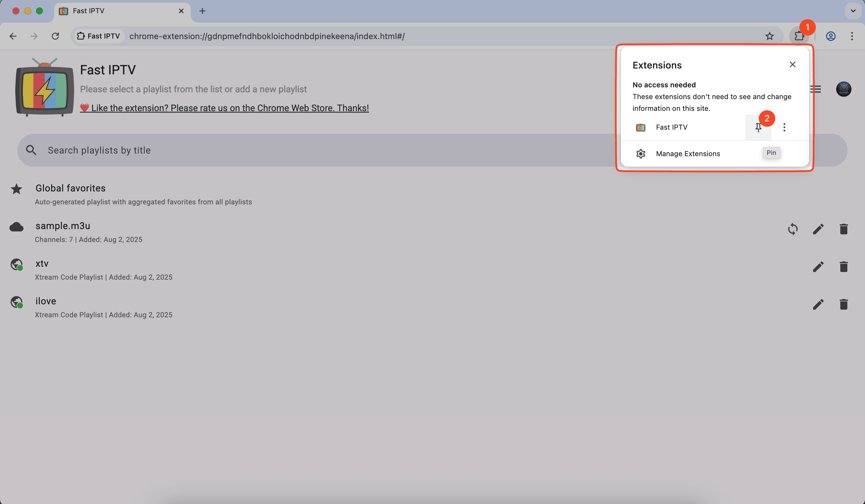This screenshot has width=865, height=504.
Task: Select Fast IPTV in the Extensions list
Action: click(683, 127)
